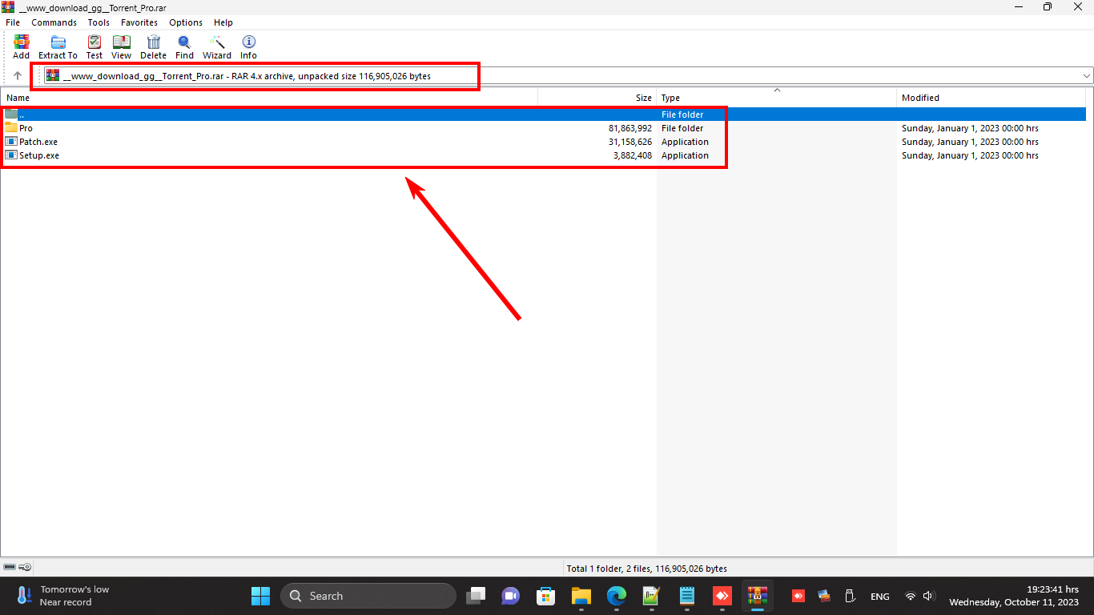The width and height of the screenshot is (1094, 615).
Task: Click the Application type cell for Patch.exe
Action: [x=685, y=142]
